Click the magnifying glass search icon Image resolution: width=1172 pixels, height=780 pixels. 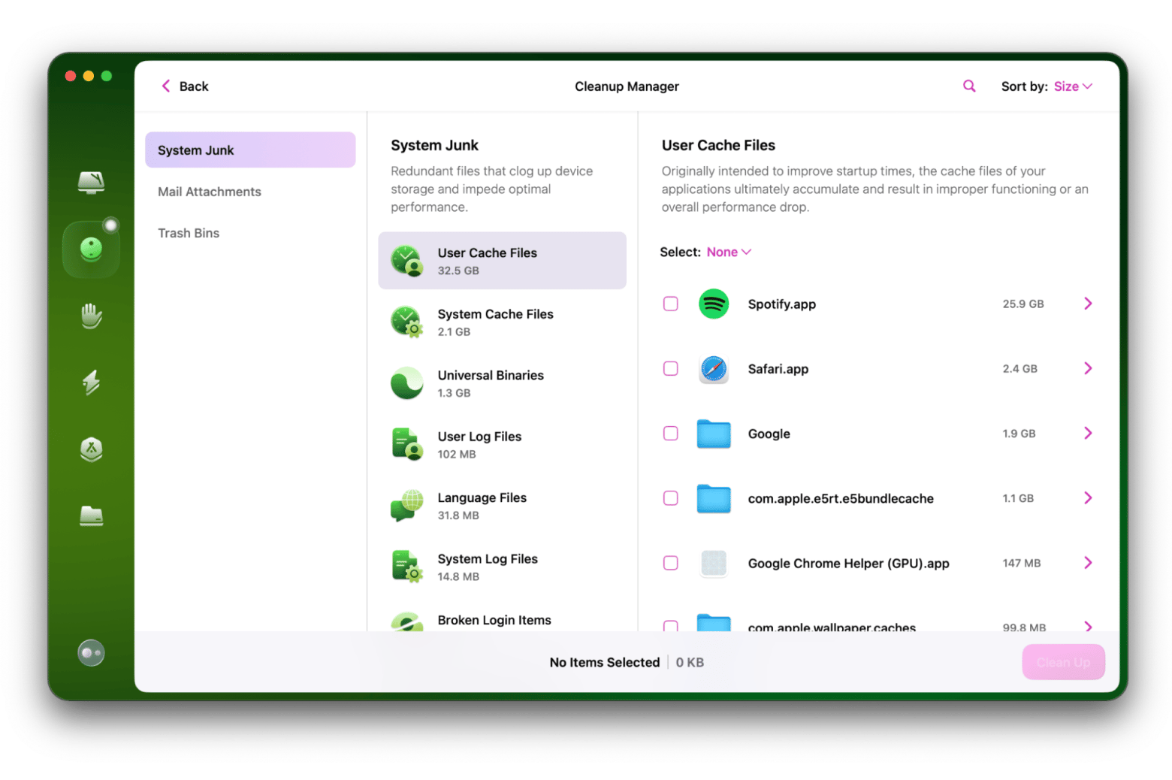[969, 86]
